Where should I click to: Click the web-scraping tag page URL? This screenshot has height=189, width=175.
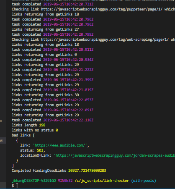tap(105, 39)
